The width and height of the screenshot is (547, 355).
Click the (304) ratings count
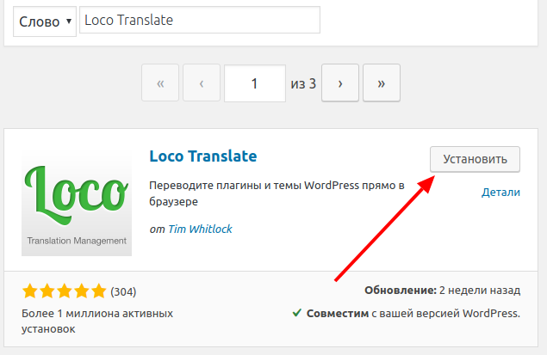(x=123, y=291)
